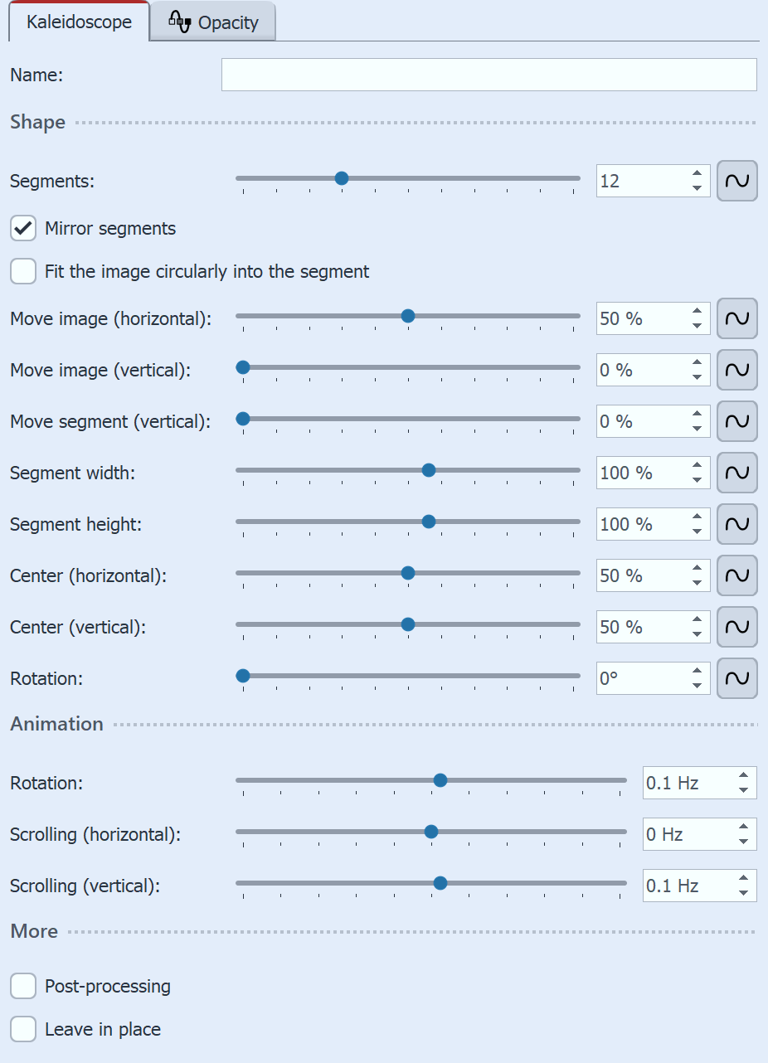
Task: Open the animation curve editor for Segments
Action: pos(736,181)
